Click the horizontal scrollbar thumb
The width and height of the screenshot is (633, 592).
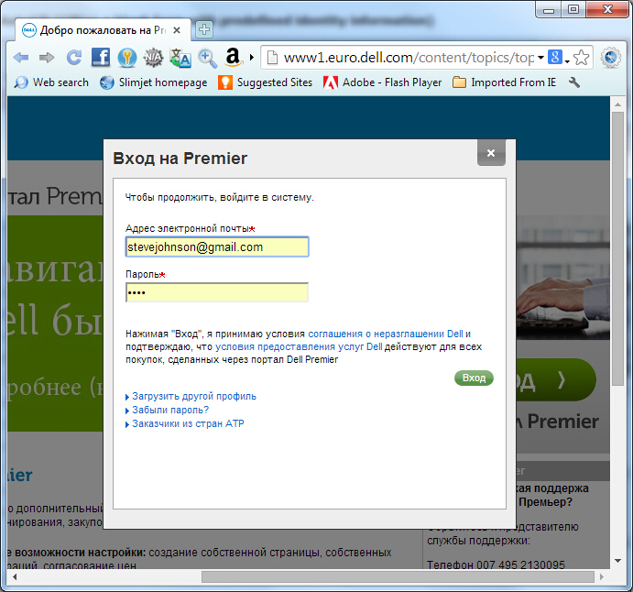click(x=398, y=576)
